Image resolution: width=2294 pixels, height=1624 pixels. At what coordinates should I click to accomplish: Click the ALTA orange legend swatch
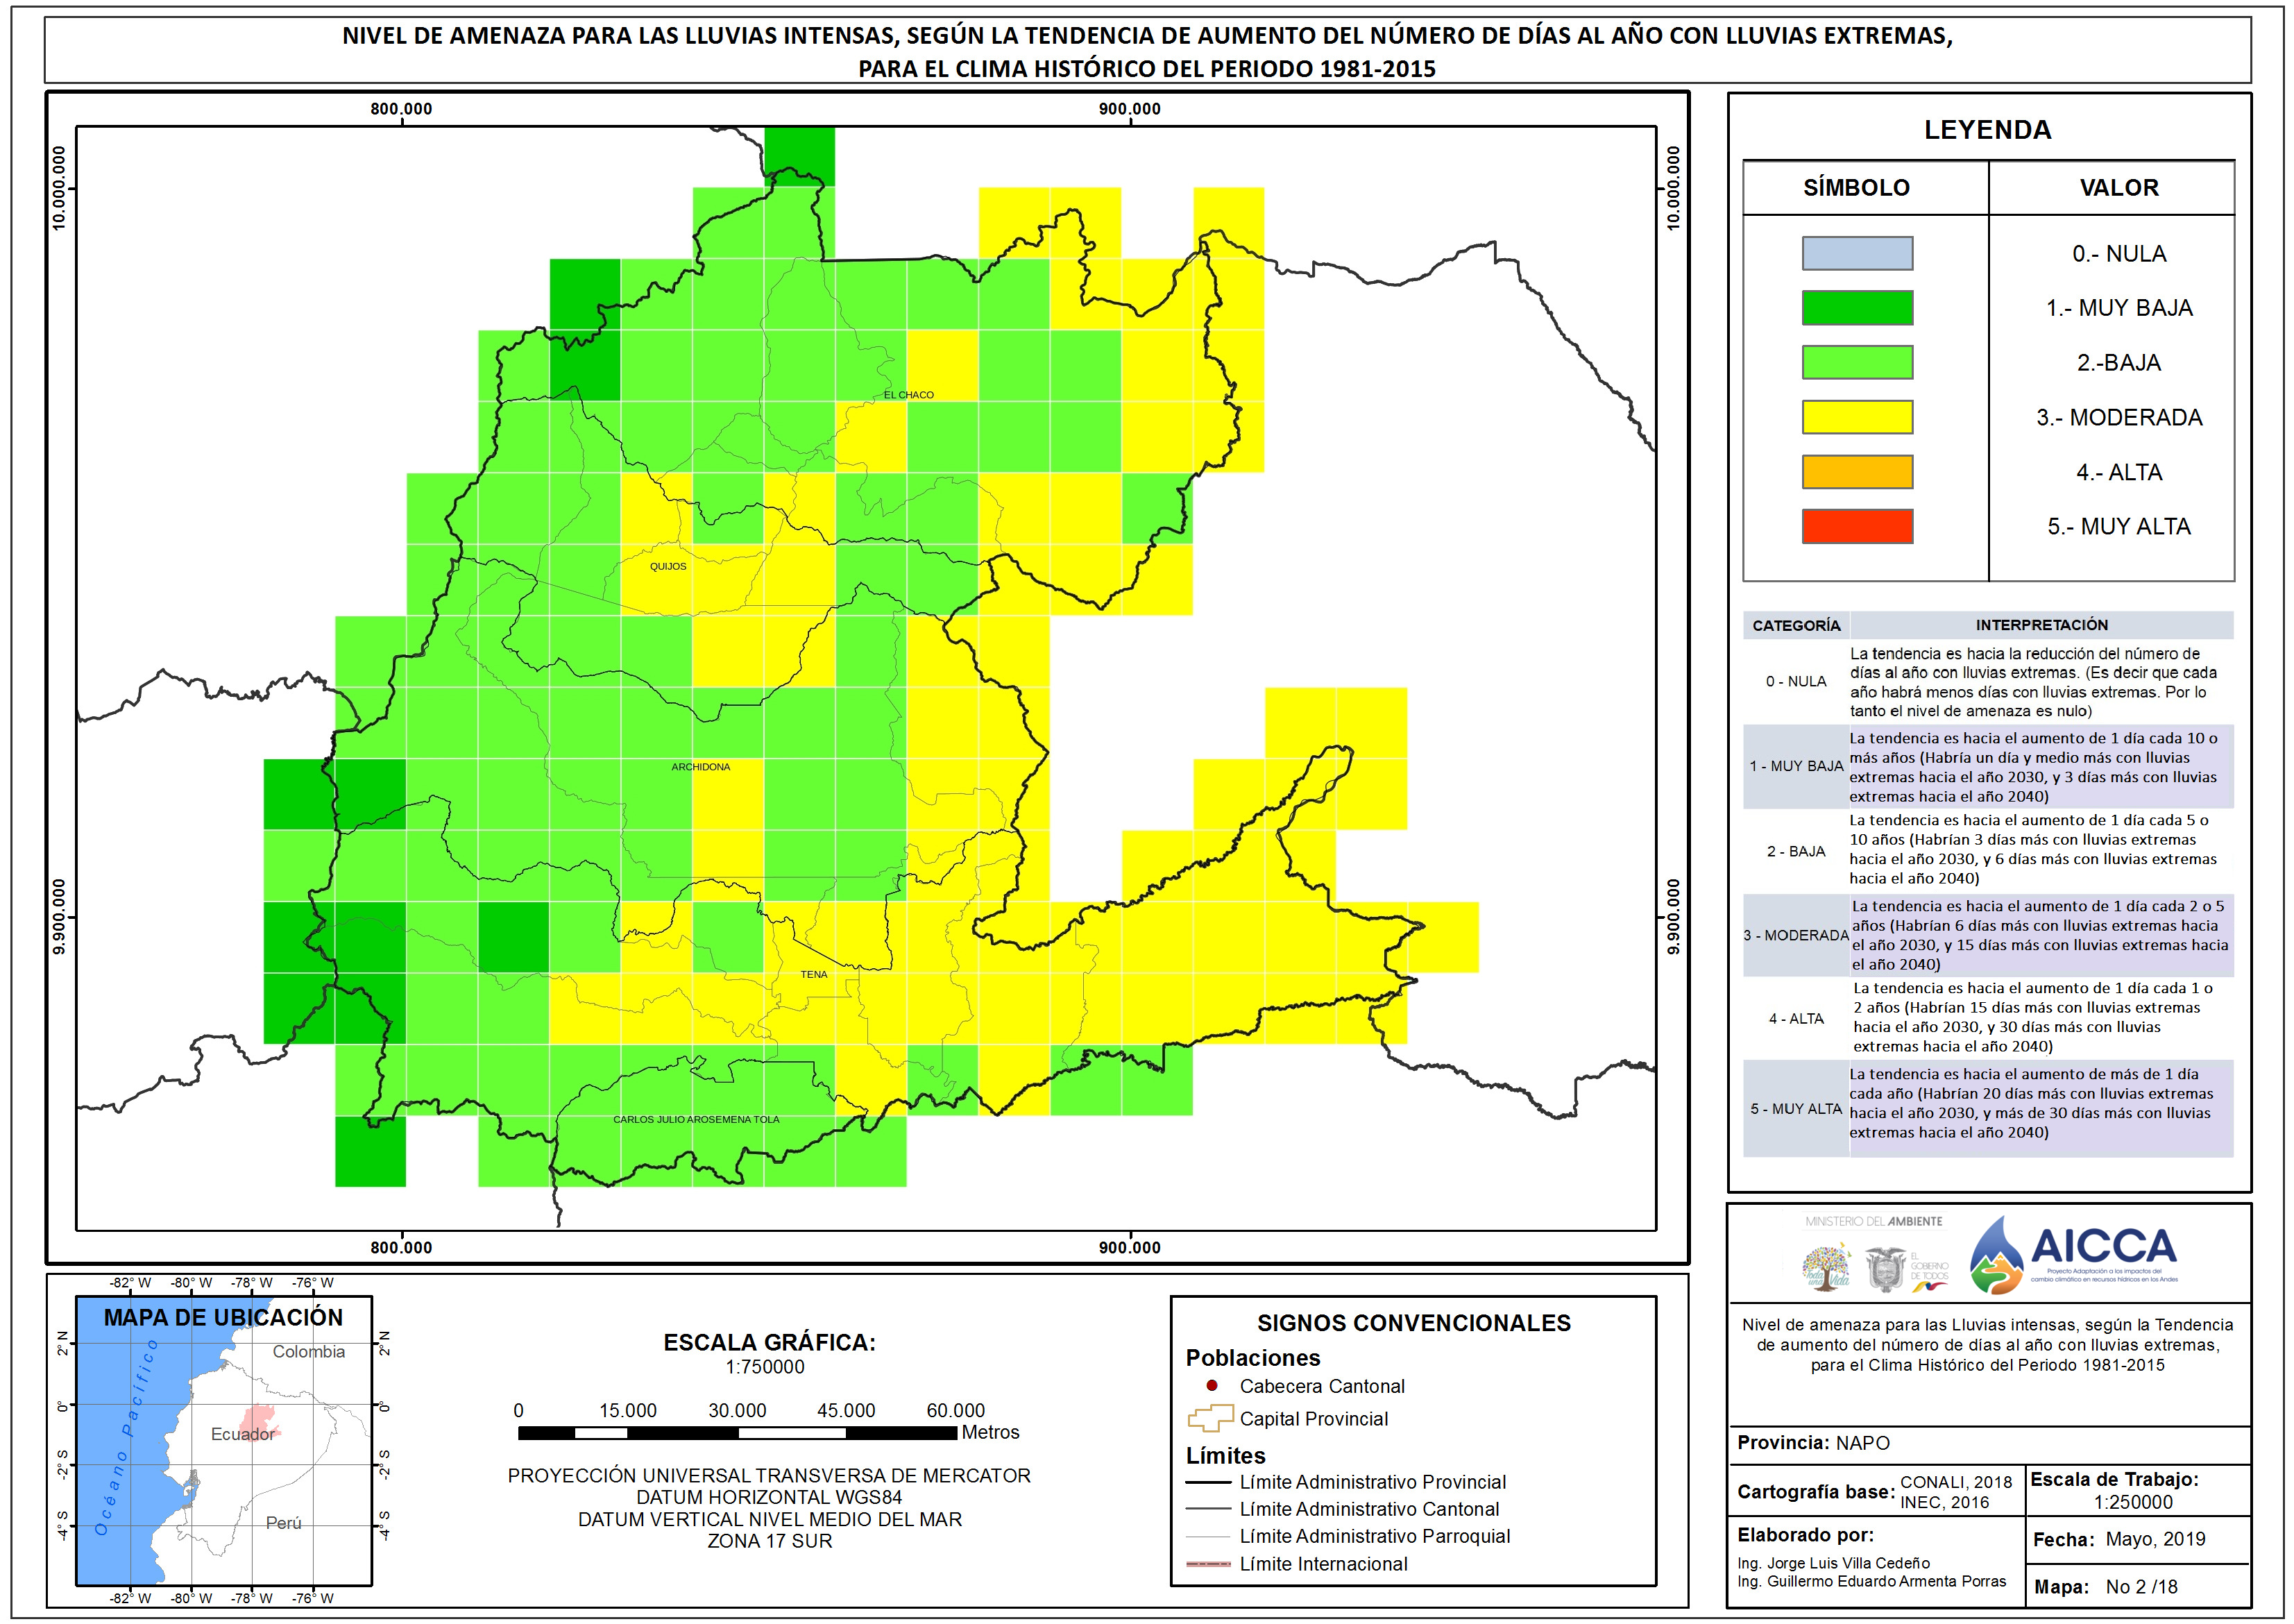point(1856,471)
